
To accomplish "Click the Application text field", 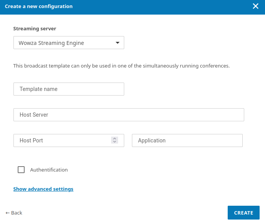I will [187, 140].
